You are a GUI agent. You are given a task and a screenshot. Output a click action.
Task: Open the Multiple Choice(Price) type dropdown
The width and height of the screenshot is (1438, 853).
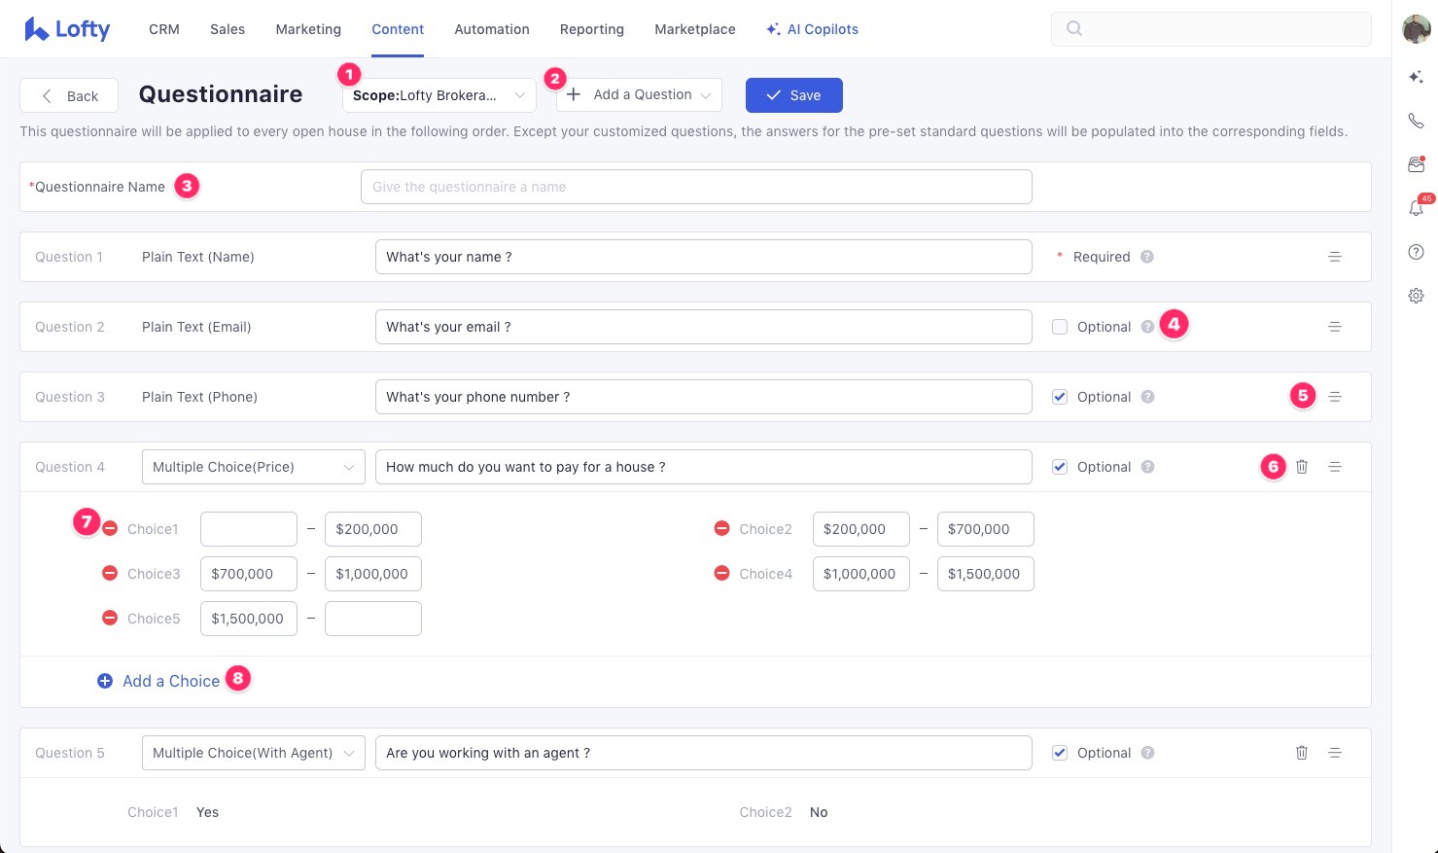click(253, 467)
